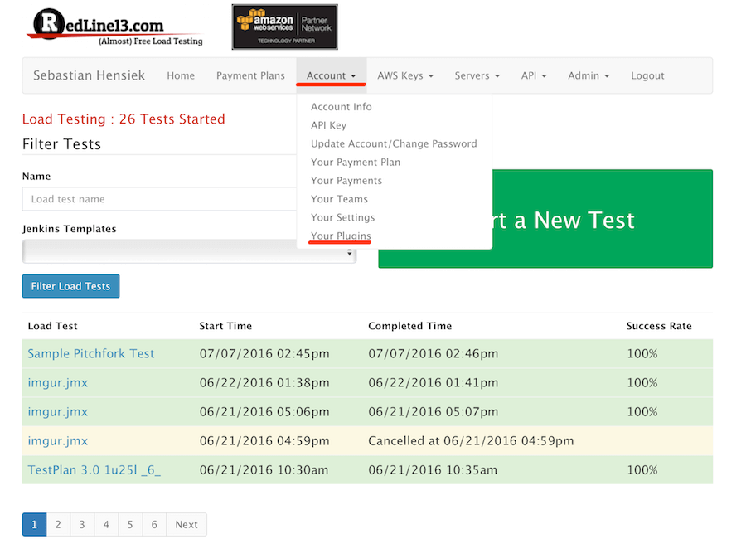Viewport: 746px width, 544px height.
Task: Open the "Sample Pitchfork Test" result
Action: point(90,353)
